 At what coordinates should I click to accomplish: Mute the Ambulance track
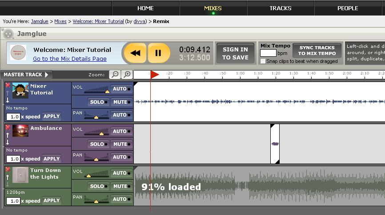click(121, 144)
